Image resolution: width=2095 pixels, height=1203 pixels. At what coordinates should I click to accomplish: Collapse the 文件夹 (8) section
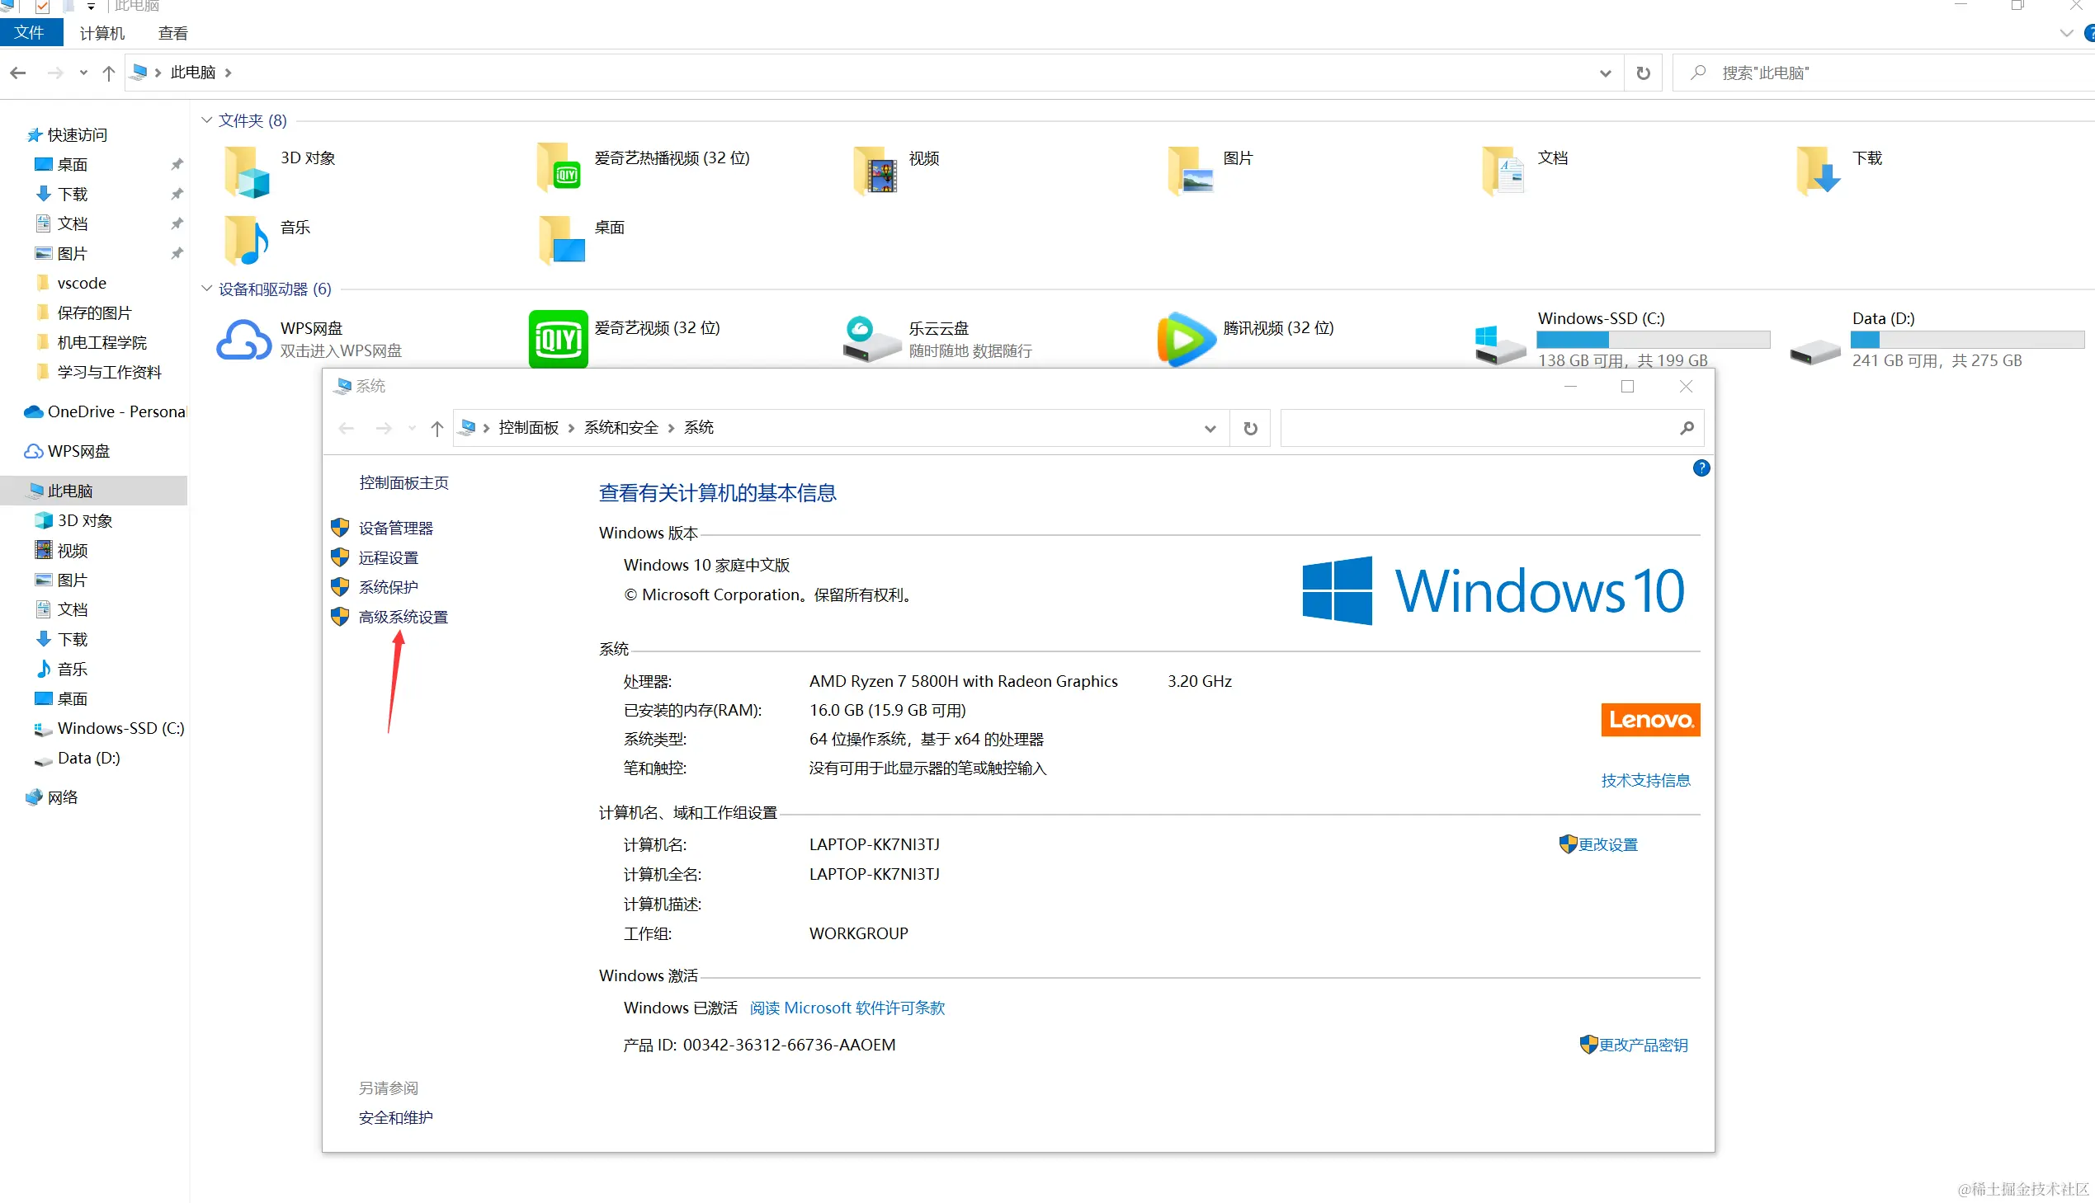205,120
